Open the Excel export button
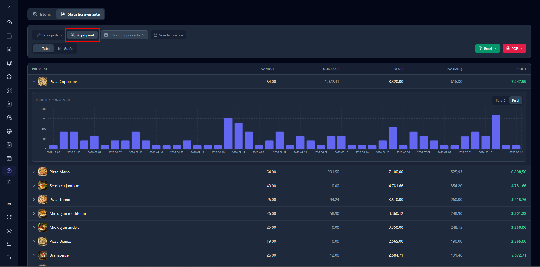Viewport: 540px width, 267px height. click(x=488, y=48)
